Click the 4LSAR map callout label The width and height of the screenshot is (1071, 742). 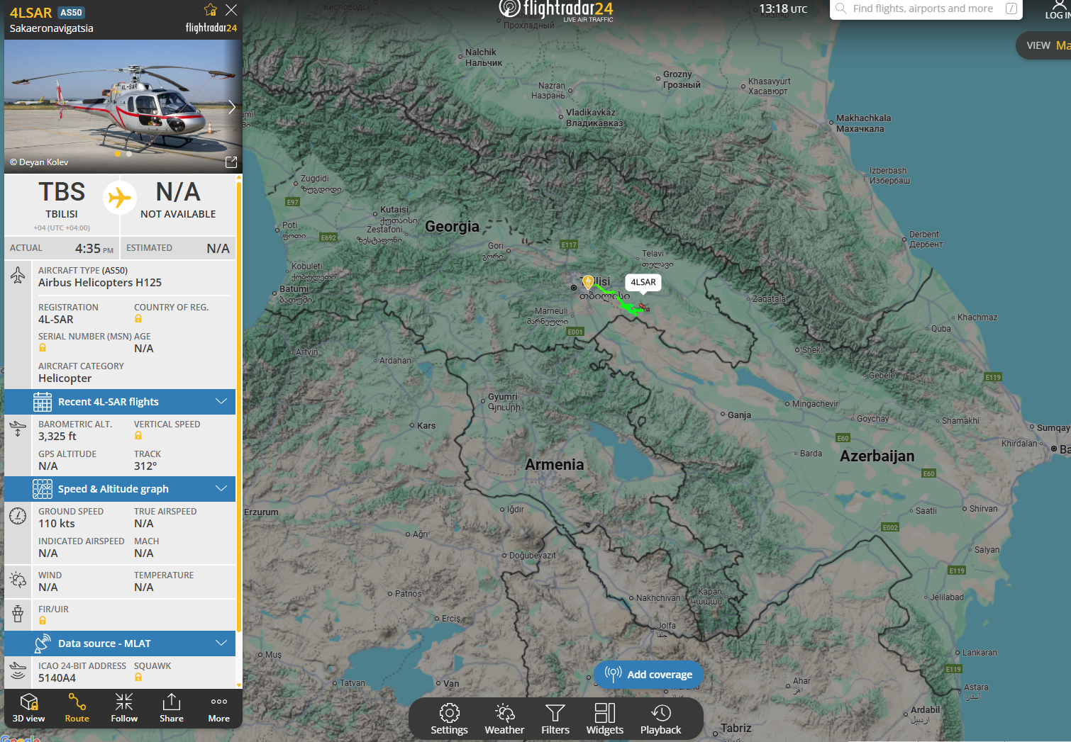tap(643, 282)
